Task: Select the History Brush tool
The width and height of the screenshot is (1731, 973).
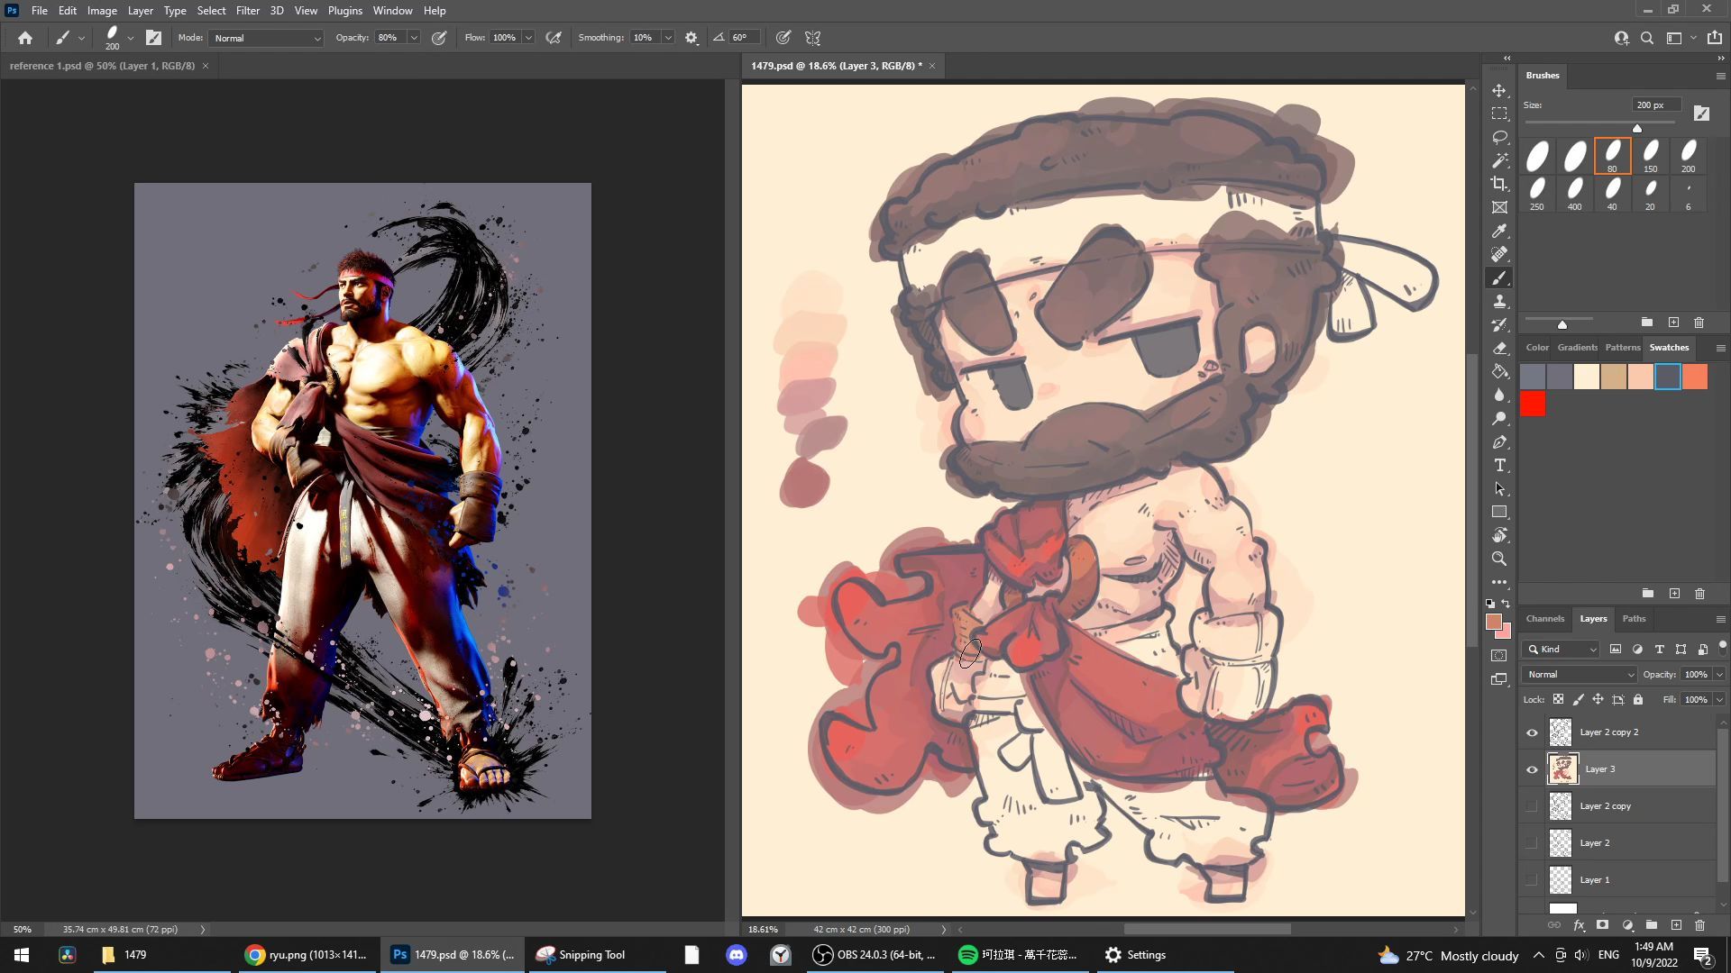Action: pyautogui.click(x=1499, y=325)
